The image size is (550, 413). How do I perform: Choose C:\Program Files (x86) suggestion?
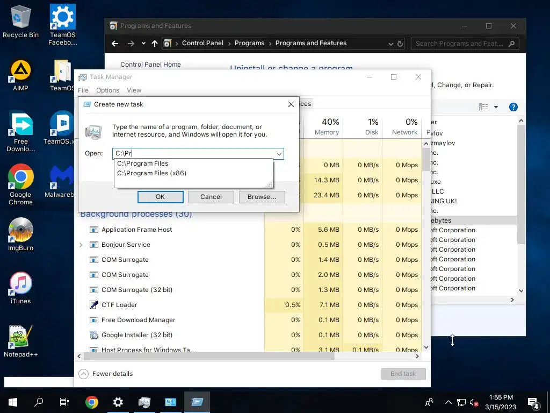193,173
